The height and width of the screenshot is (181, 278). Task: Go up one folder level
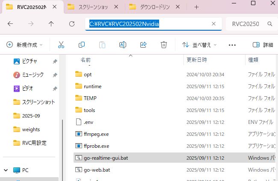pos(51,24)
